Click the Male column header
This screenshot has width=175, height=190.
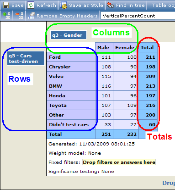tap(104, 47)
